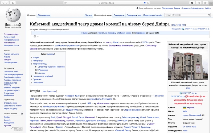Jump to contents entry '3.3 Актори'
213x133 pixels.
[40, 73]
